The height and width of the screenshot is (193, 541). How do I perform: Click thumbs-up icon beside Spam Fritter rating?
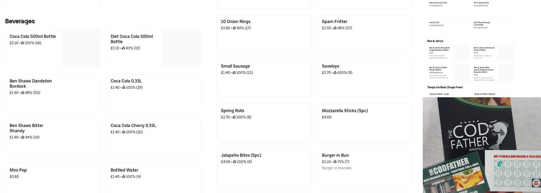click(335, 28)
